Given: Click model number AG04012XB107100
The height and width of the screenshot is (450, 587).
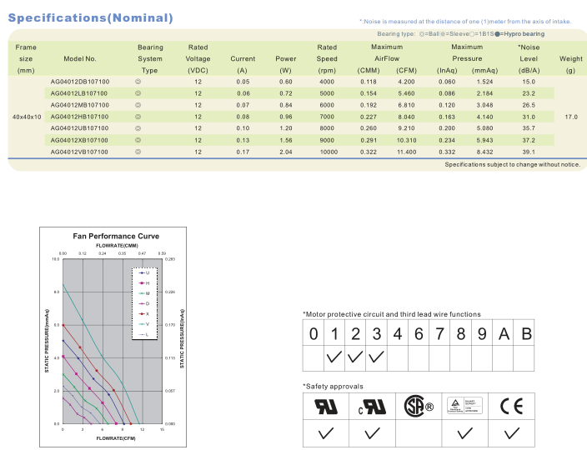Looking at the screenshot, I should coord(79,140).
